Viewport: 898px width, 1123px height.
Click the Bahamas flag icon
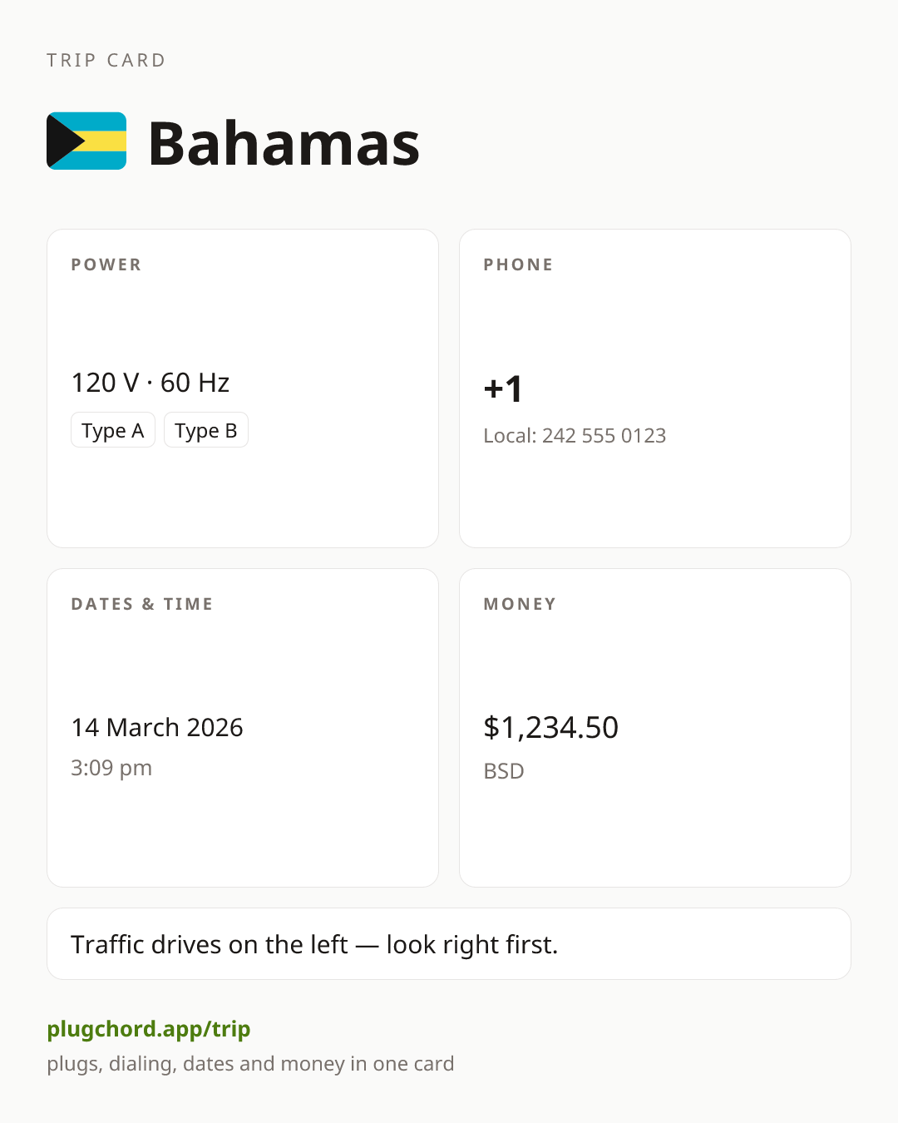(x=86, y=141)
